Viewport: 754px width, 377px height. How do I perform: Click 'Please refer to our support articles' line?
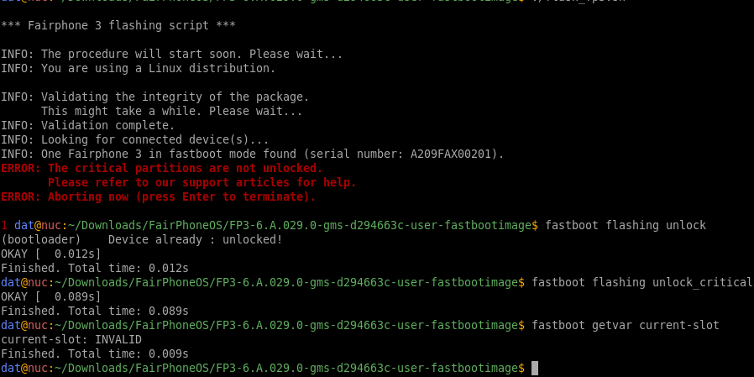[x=202, y=183]
